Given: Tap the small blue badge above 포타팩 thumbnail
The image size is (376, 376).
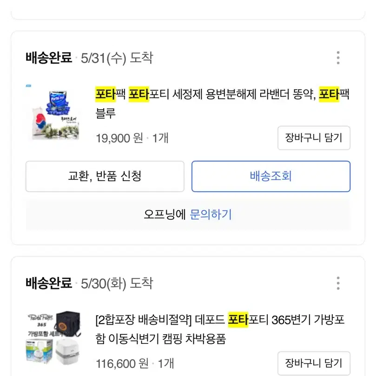Looking at the screenshot, I should click(28, 86).
